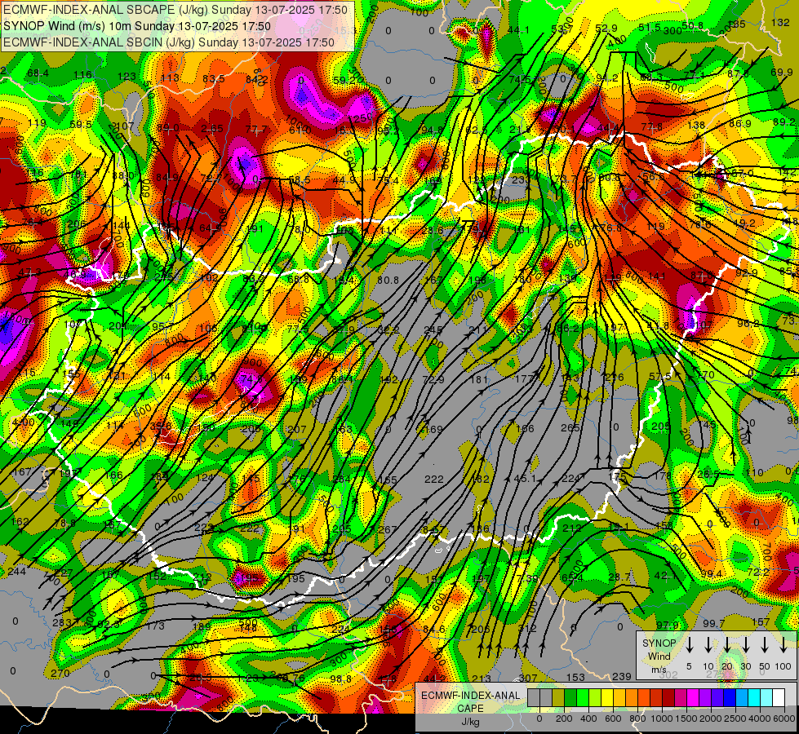Click the map value 99.7

pos(714,623)
